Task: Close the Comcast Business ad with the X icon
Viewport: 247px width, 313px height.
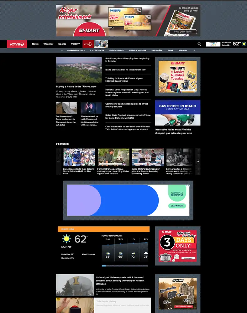Action: click(188, 186)
